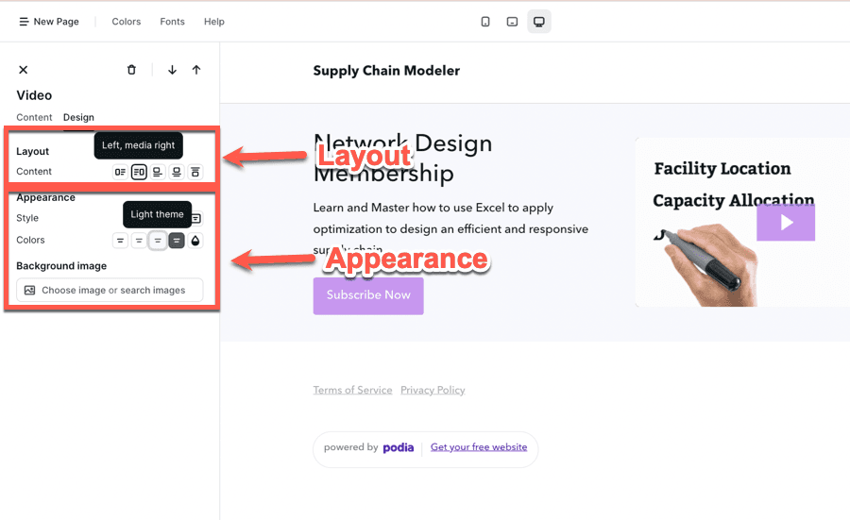The height and width of the screenshot is (520, 850).
Task: Select the 'Left, media right' layout
Action: point(139,172)
